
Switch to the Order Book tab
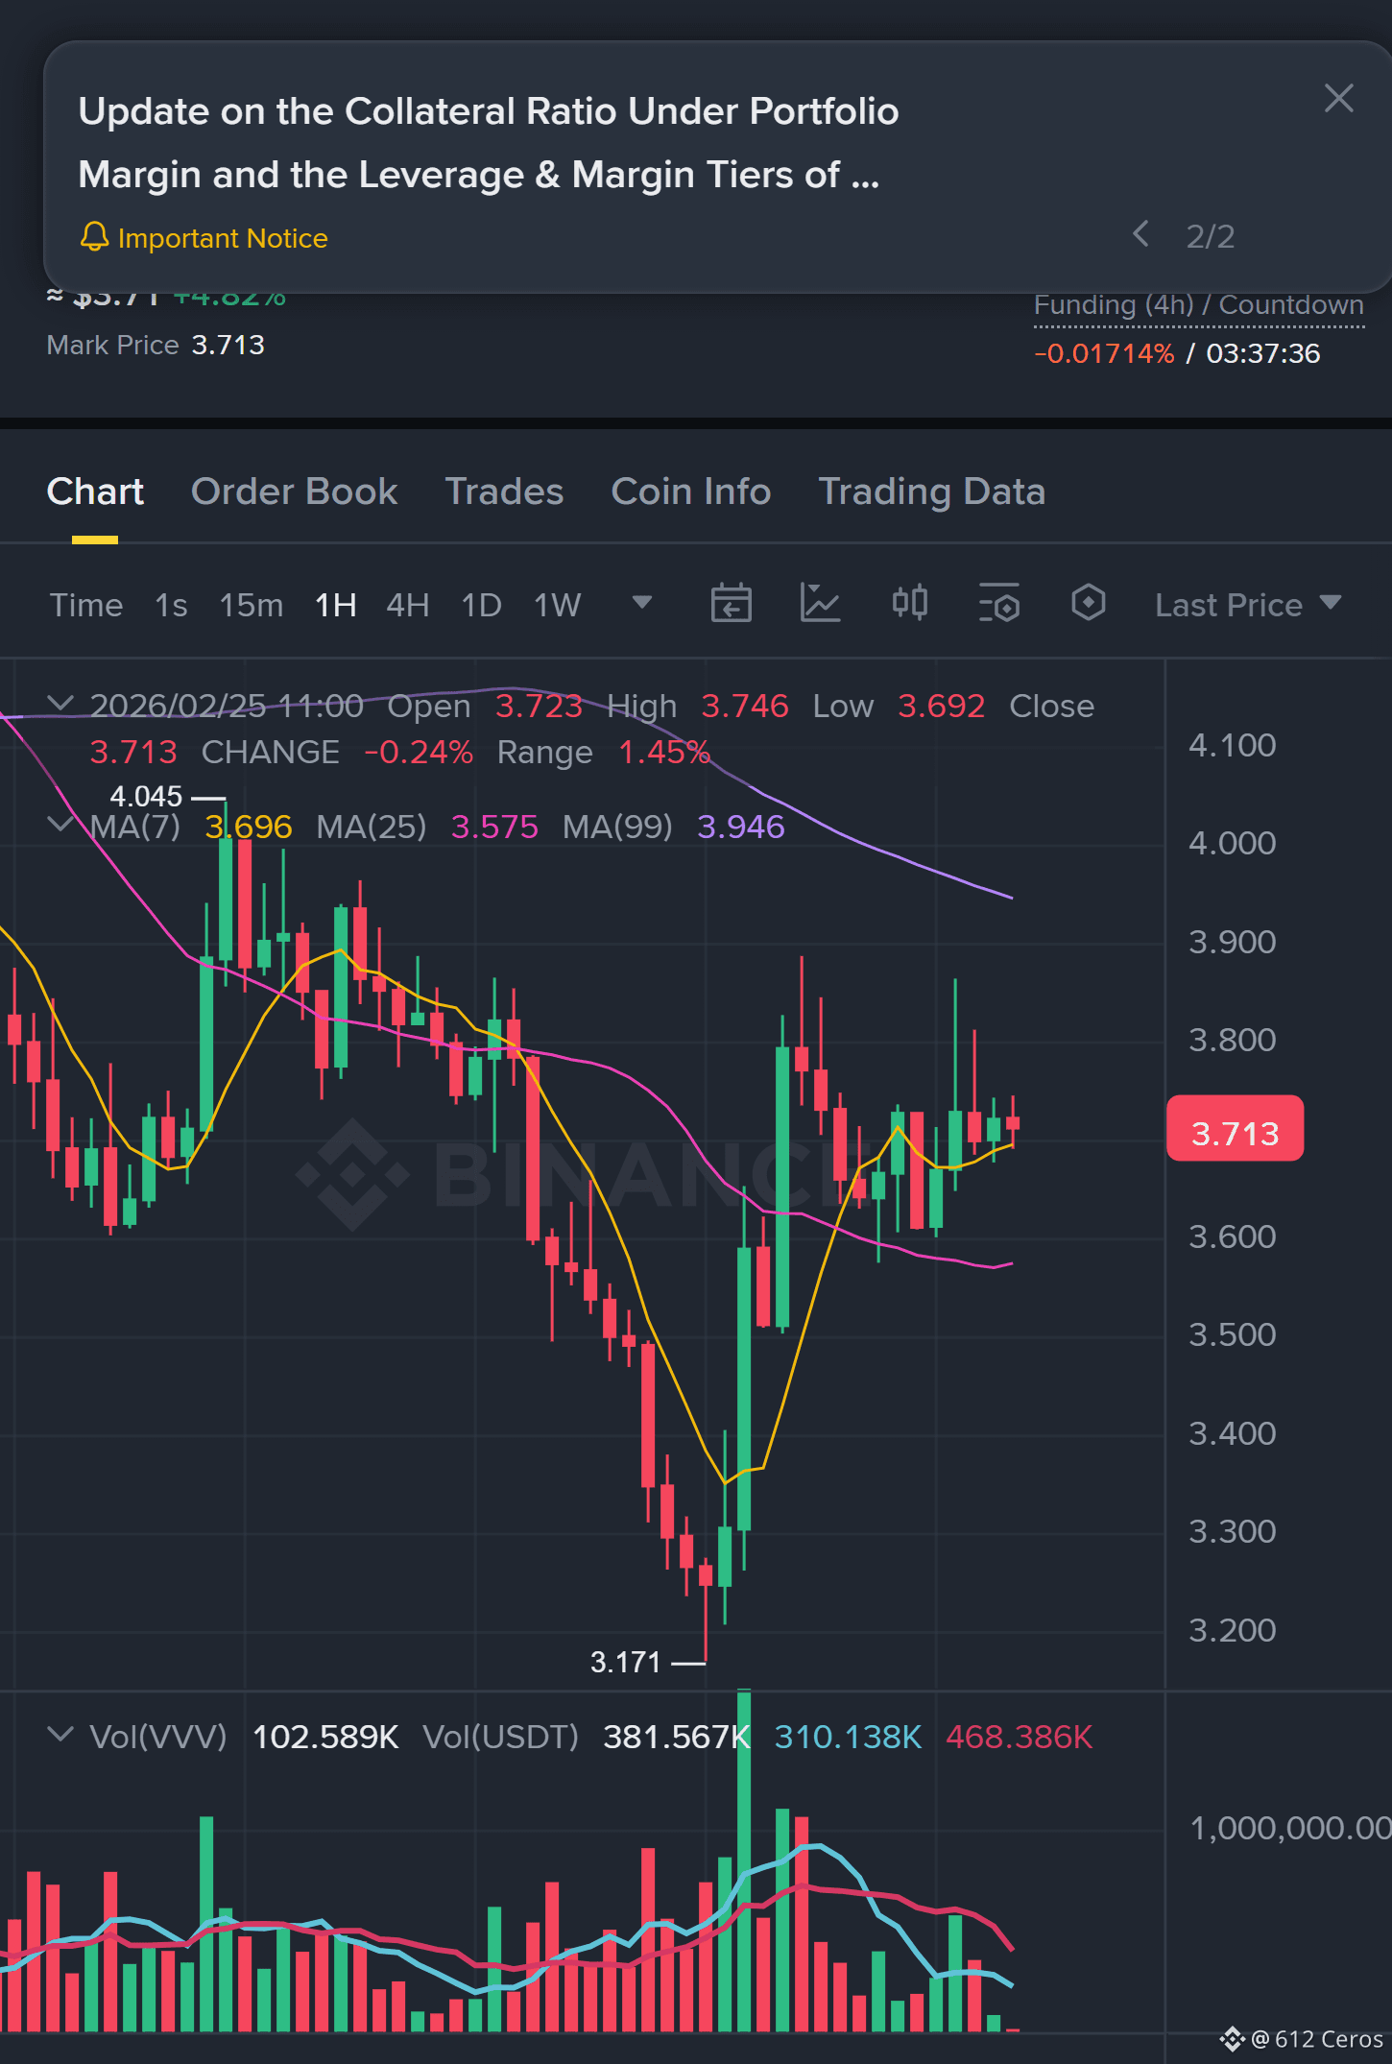coord(294,492)
